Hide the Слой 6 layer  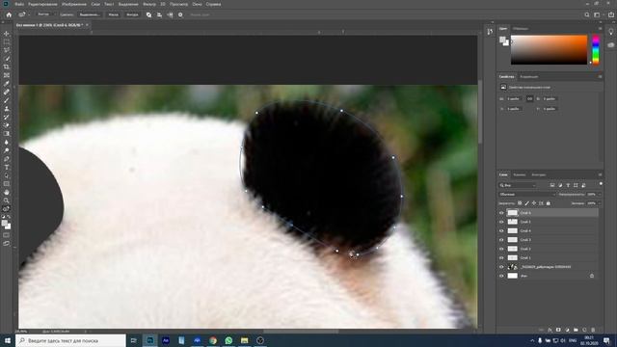501,213
